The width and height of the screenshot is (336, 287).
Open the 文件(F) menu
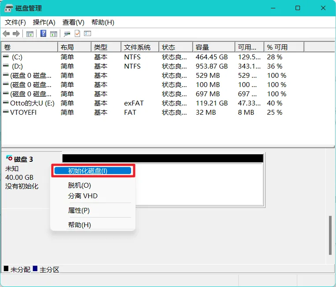[15, 22]
